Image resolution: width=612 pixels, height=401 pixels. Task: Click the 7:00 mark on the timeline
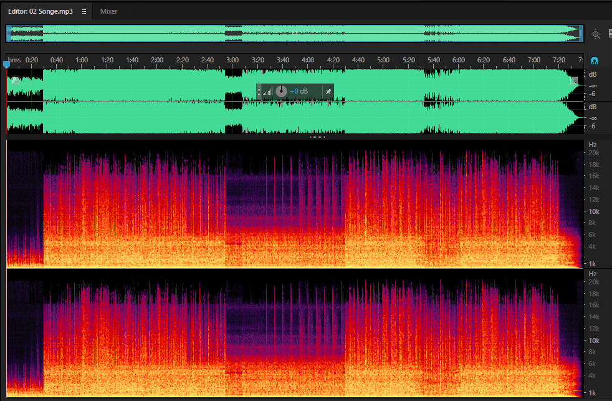(x=534, y=60)
